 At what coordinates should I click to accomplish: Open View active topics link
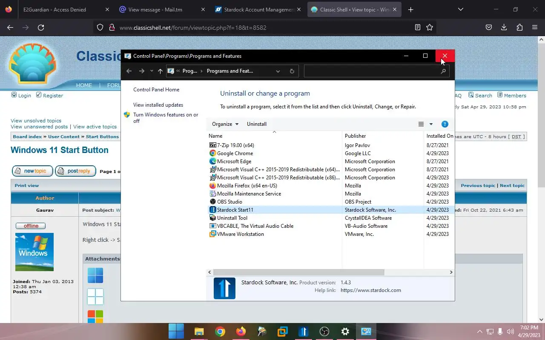pyautogui.click(x=95, y=127)
